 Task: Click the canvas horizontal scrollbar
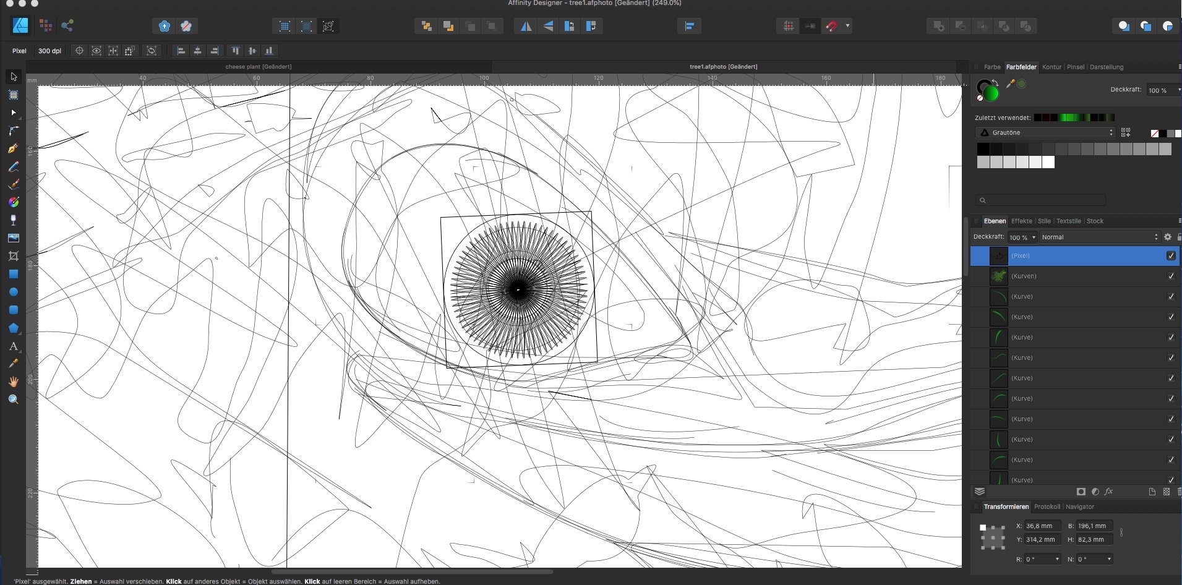pos(411,572)
